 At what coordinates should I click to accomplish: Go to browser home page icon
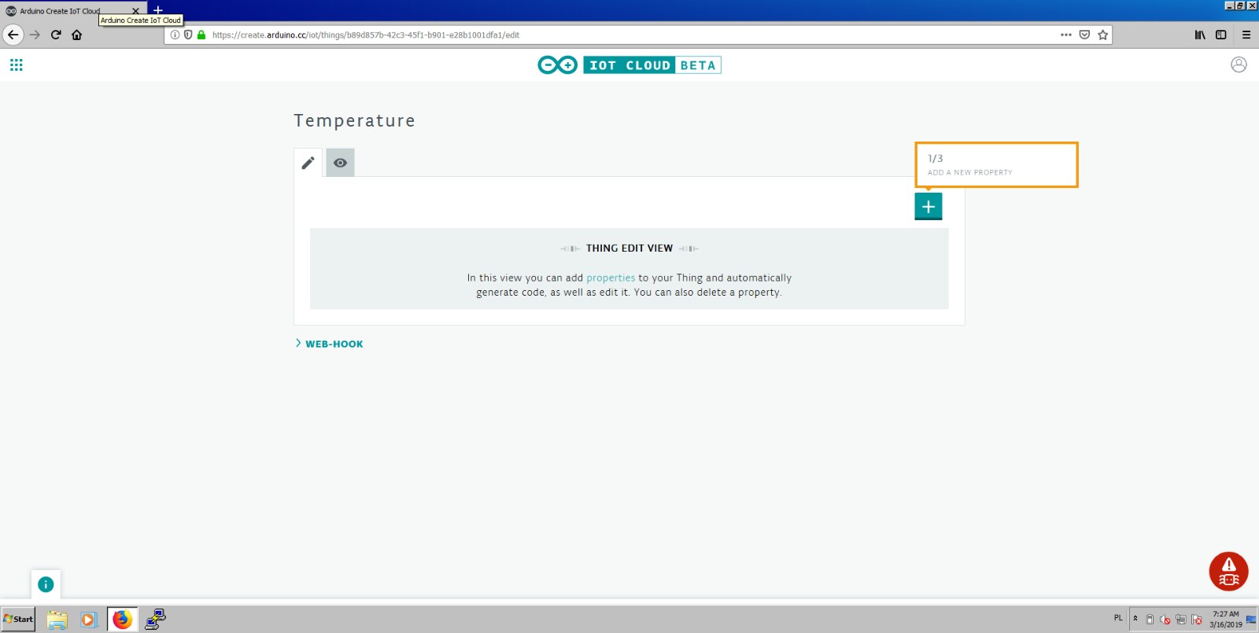coord(77,35)
